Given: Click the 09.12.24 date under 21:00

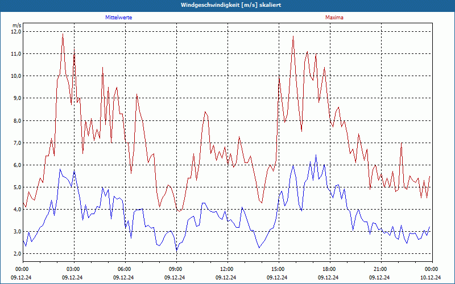Looking at the screenshot, I should pyautogui.click(x=379, y=277).
